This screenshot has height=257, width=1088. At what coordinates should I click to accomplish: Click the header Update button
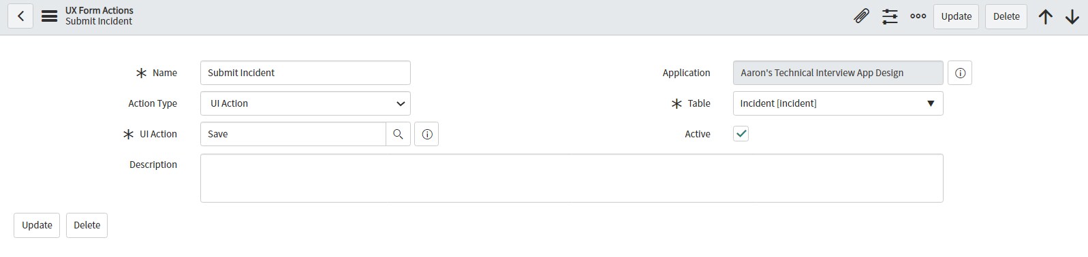point(957,16)
